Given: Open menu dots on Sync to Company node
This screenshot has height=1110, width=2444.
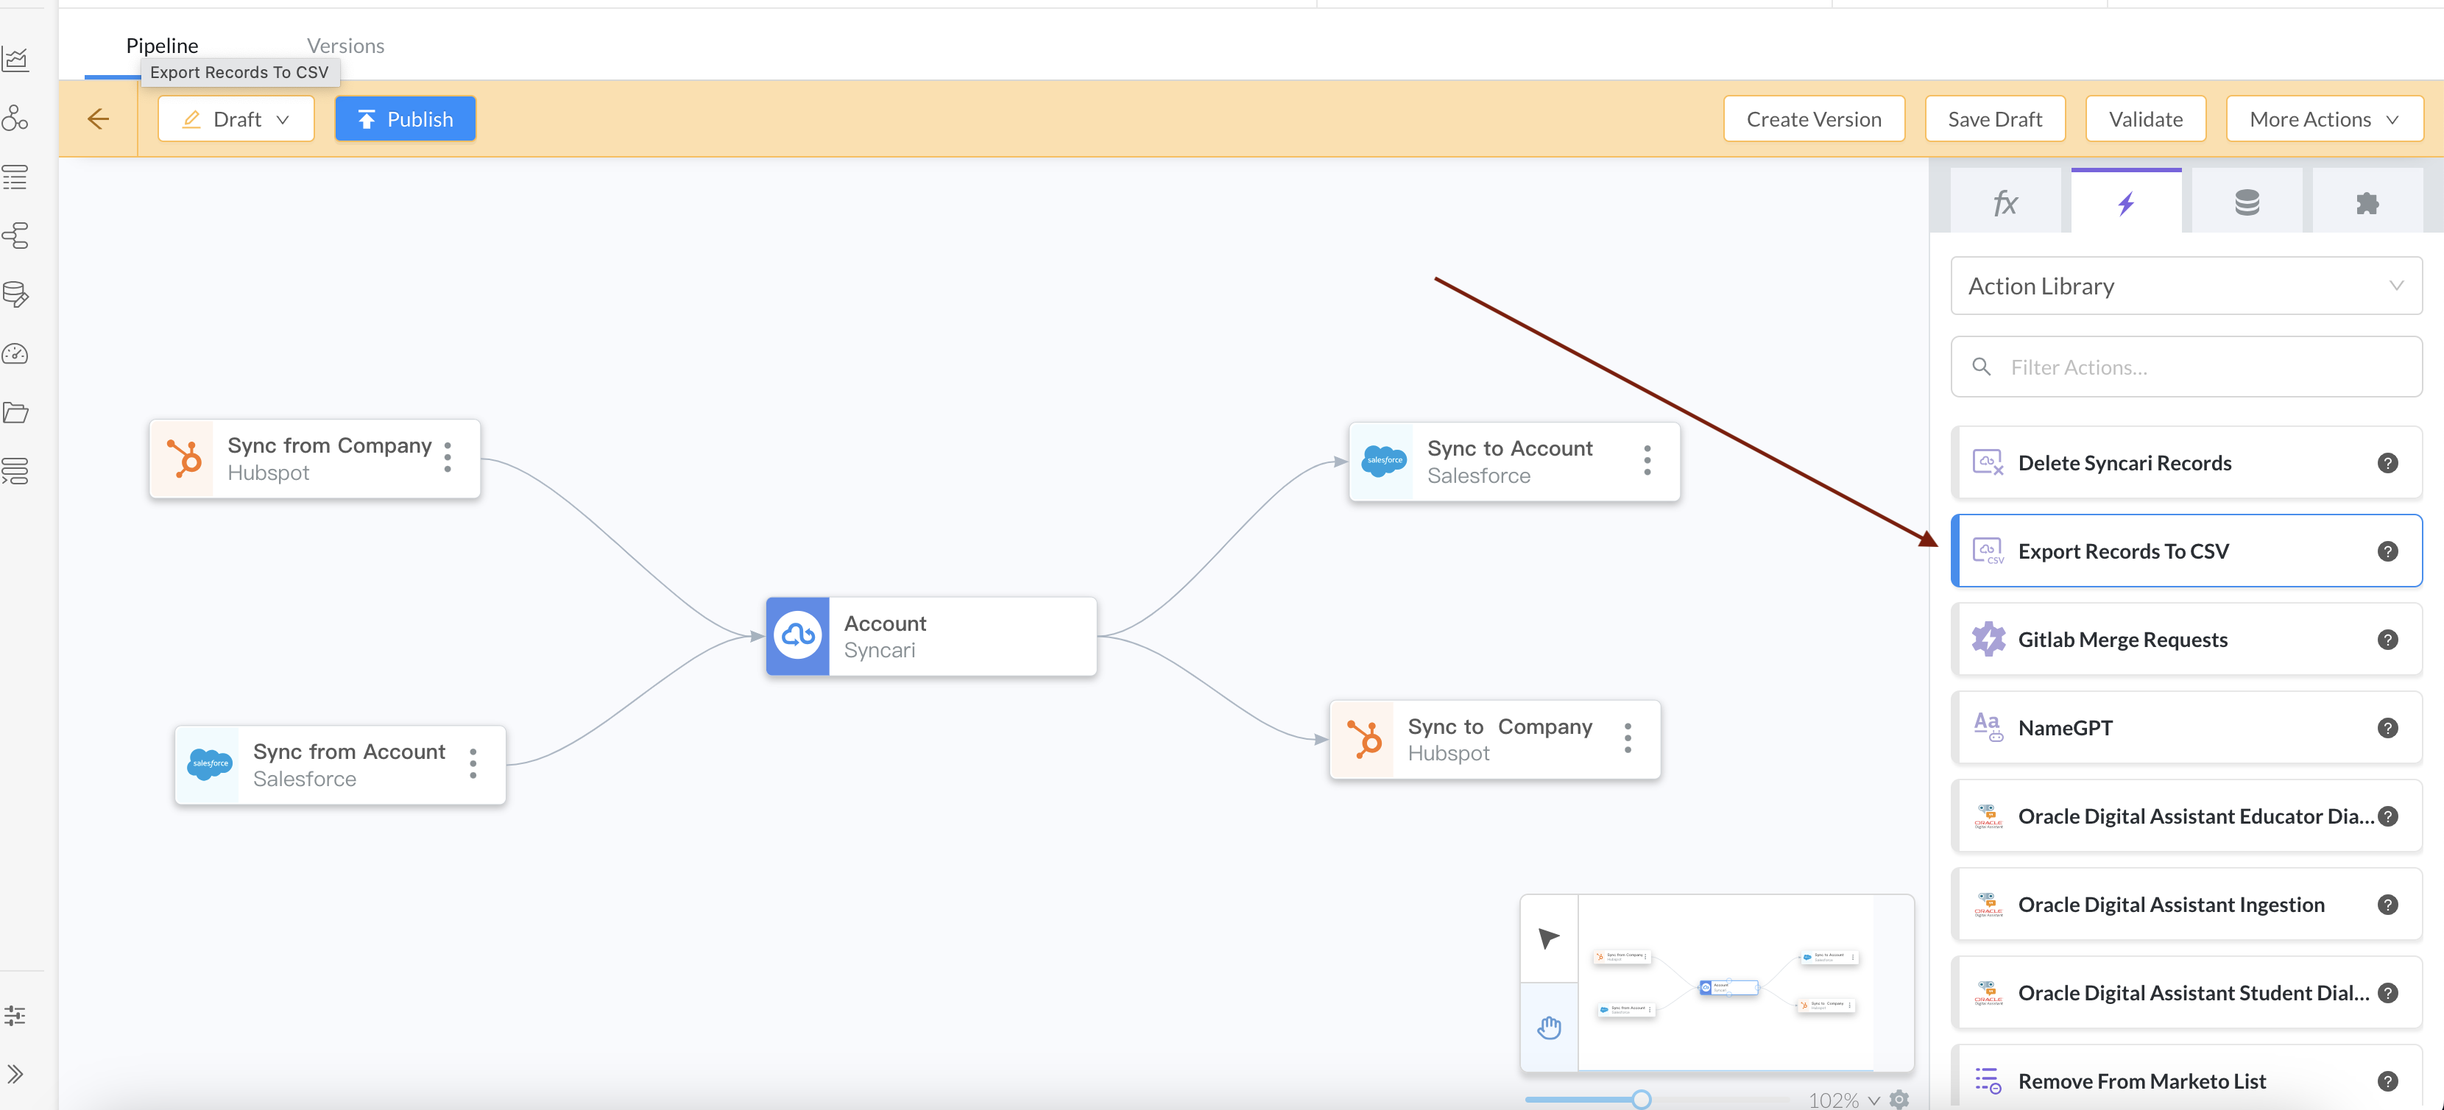Looking at the screenshot, I should pyautogui.click(x=1627, y=738).
